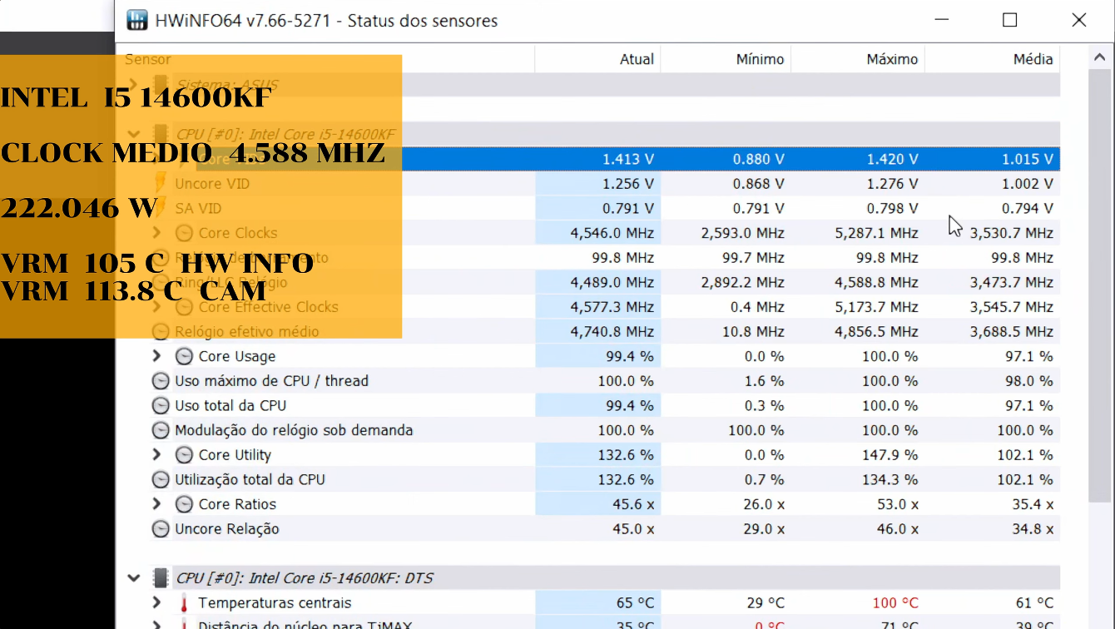The height and width of the screenshot is (629, 1115).
Task: Click the chip icon of the CPU DTS group
Action: tap(161, 578)
